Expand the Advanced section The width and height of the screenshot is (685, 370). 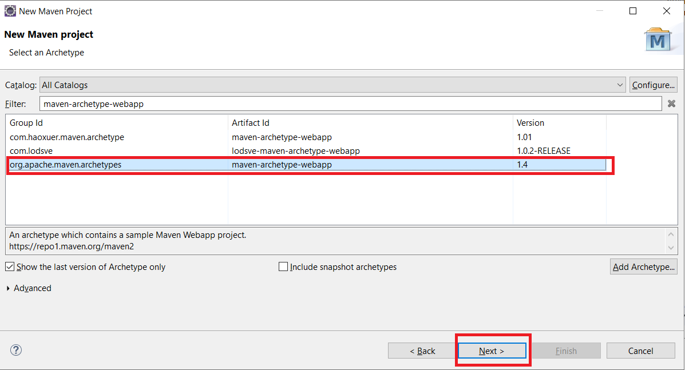[x=8, y=288]
